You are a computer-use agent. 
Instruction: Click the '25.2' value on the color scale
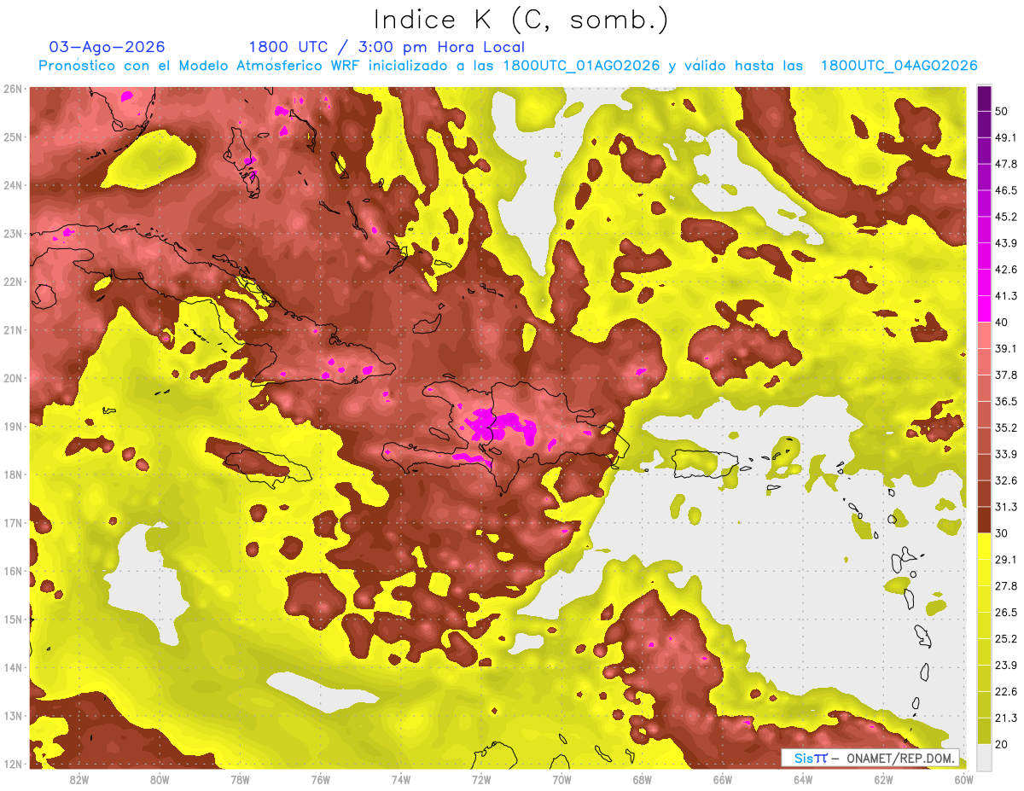1006,638
